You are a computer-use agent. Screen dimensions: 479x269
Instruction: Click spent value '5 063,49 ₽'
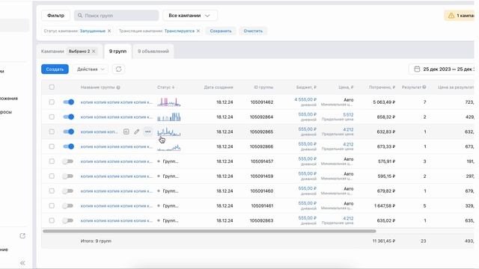(384, 102)
